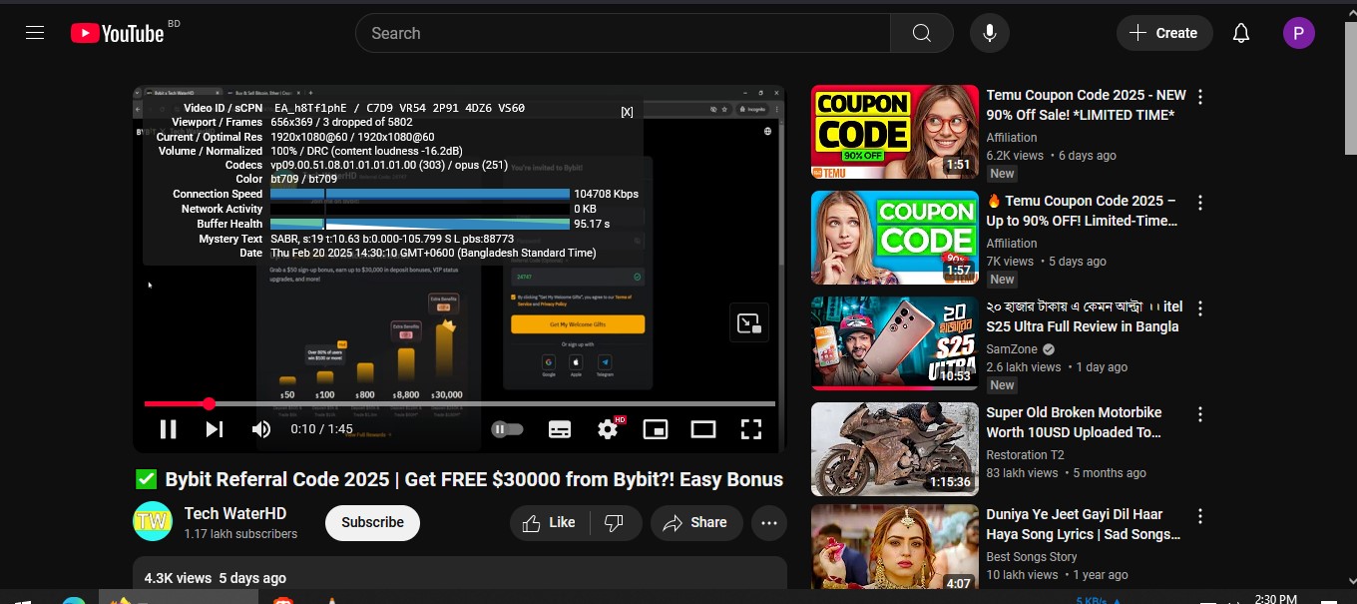Open Temu Coupon Code NEW 90% Off thumbnail

pyautogui.click(x=895, y=132)
